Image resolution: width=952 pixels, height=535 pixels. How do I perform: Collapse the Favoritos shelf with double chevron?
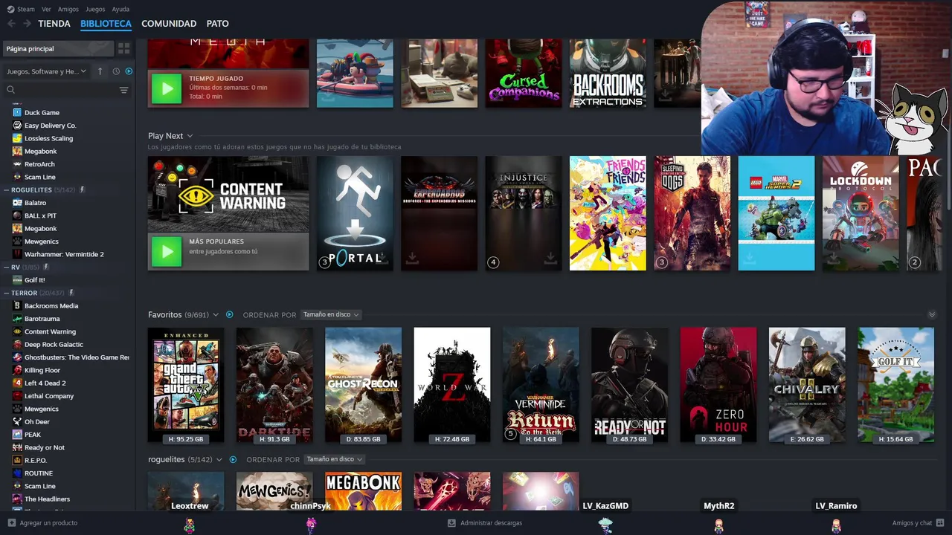click(x=932, y=315)
